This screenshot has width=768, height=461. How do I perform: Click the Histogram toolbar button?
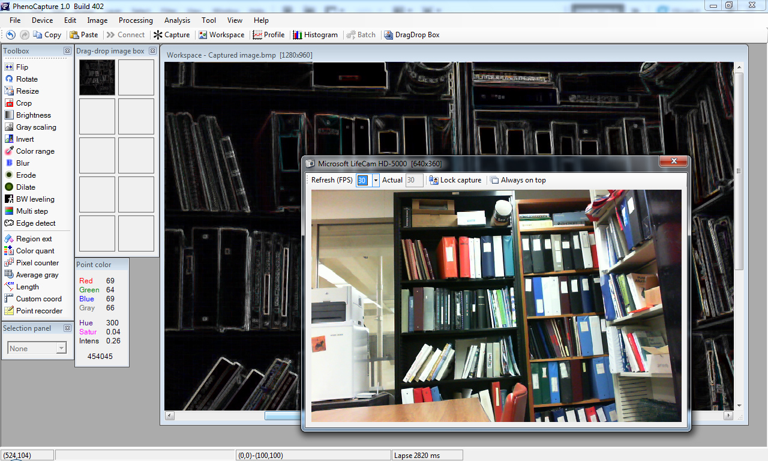[315, 35]
